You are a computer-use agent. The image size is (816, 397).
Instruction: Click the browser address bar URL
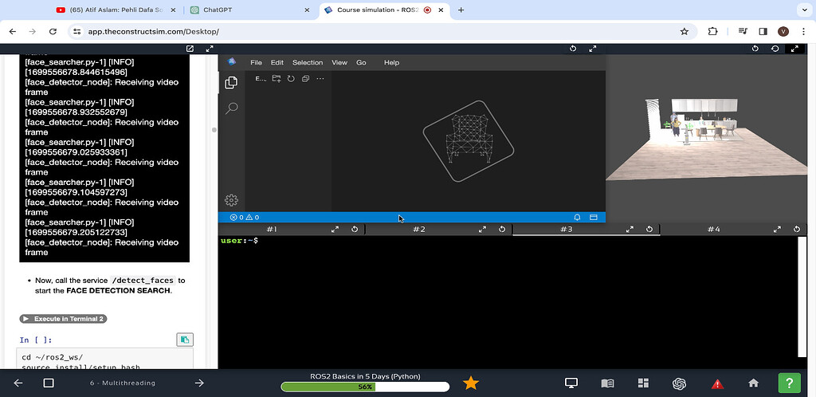153,31
